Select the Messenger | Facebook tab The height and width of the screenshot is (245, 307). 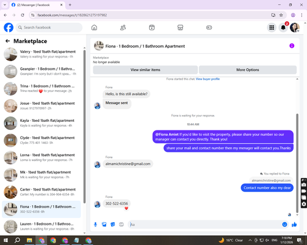(x=37, y=5)
